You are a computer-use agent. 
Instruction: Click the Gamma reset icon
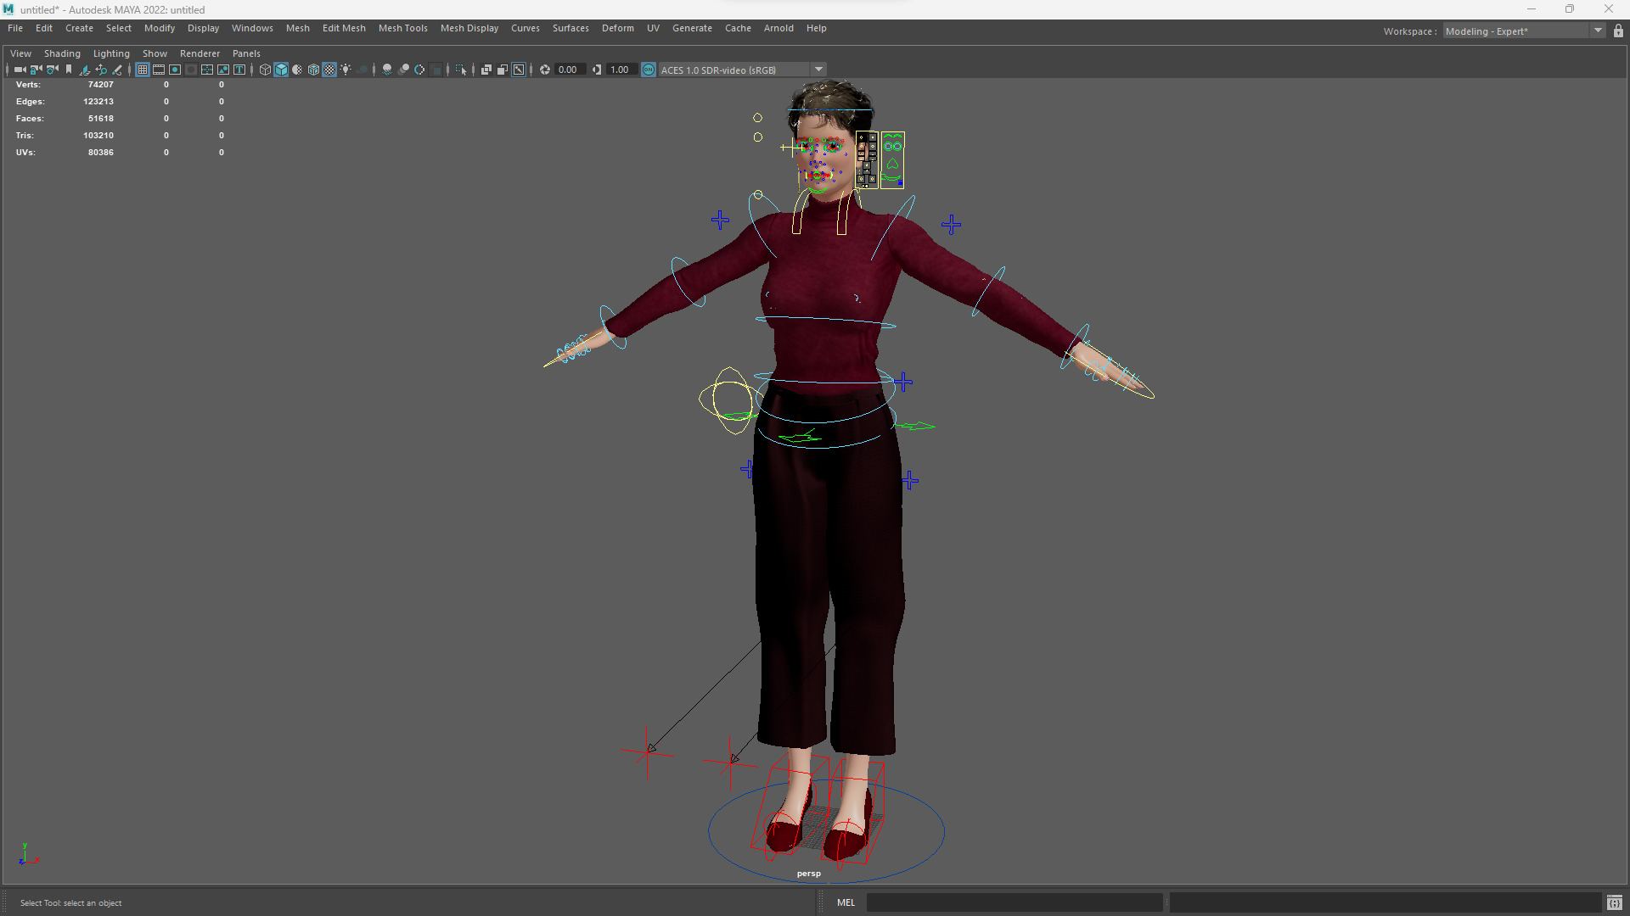[x=597, y=70]
